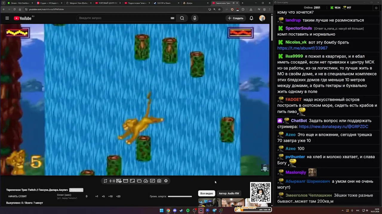
Task: Click the split minutes value 0
Action: [x=87, y=196]
